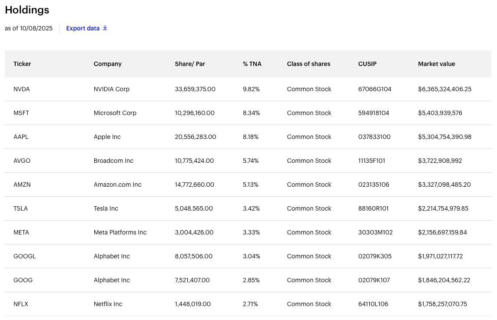Click the Meta Platforms Inc market value
497x320 pixels.
(442, 232)
